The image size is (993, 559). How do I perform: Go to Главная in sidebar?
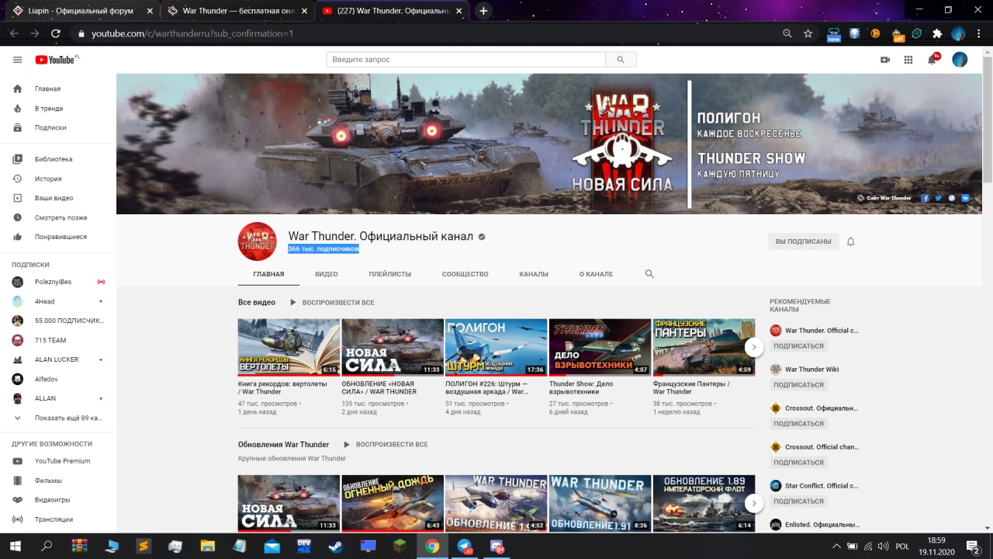[x=58, y=89]
